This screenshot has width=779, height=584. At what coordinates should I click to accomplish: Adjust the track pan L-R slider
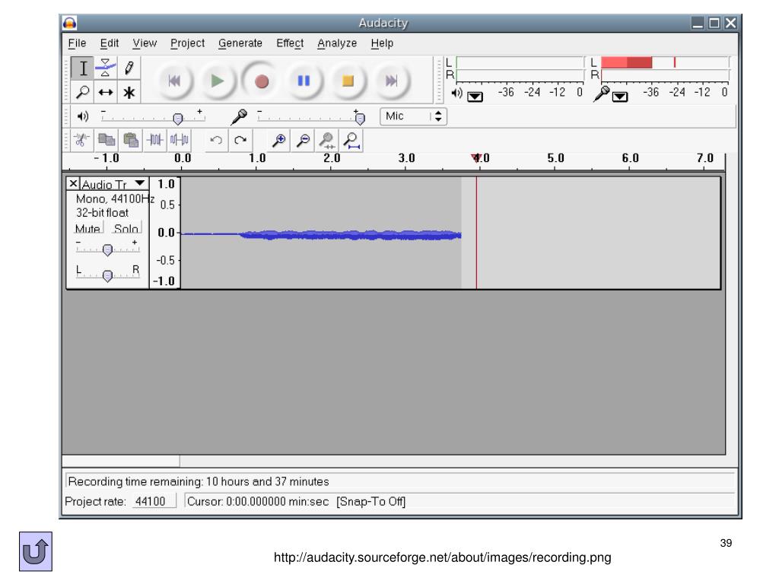pos(107,274)
